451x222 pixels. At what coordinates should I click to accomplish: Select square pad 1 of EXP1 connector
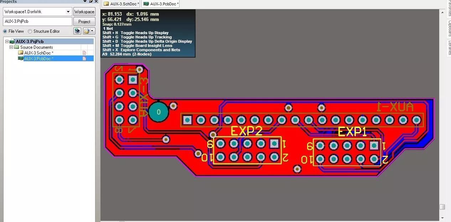pos(374,146)
